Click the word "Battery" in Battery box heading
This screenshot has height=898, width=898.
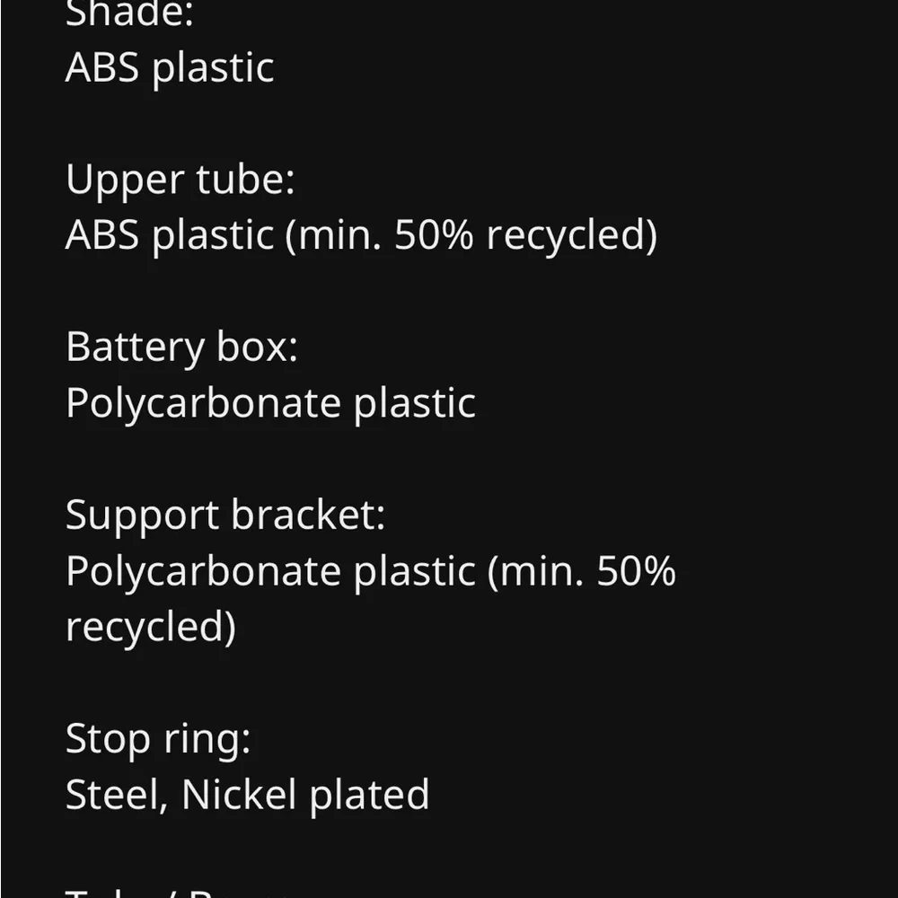pos(136,348)
